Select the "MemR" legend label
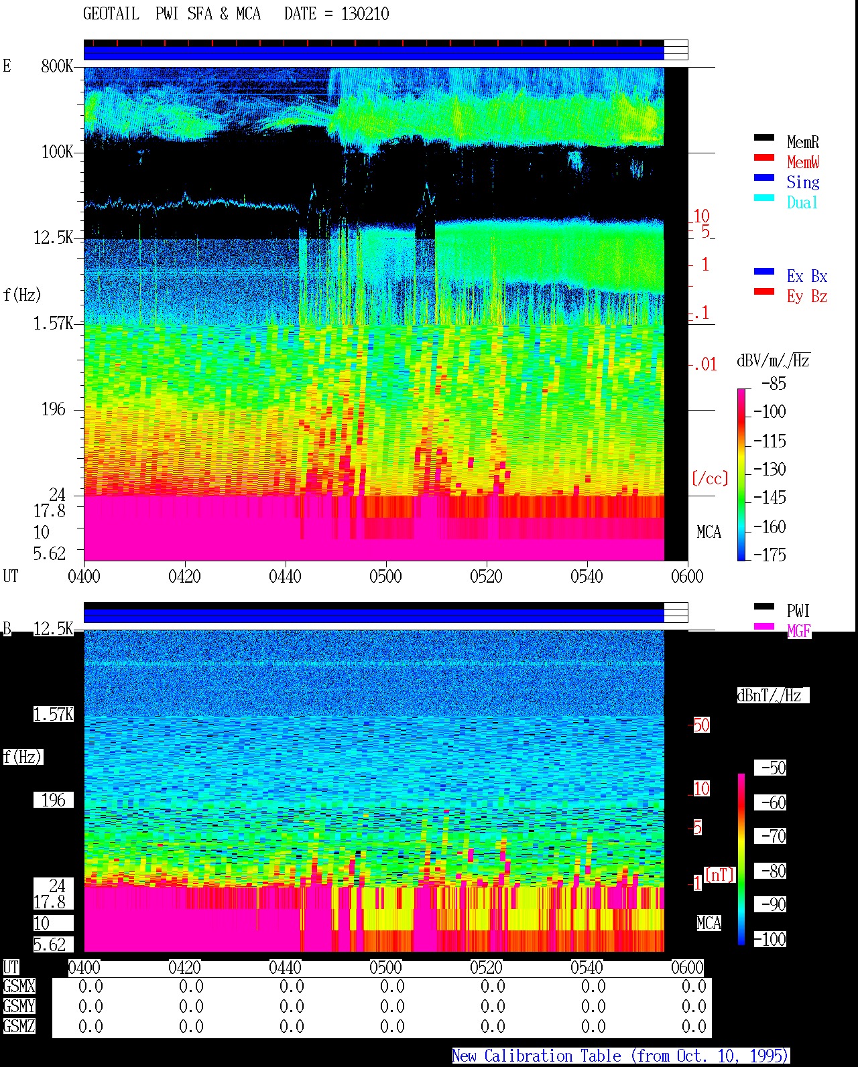The image size is (858, 1067). click(803, 142)
